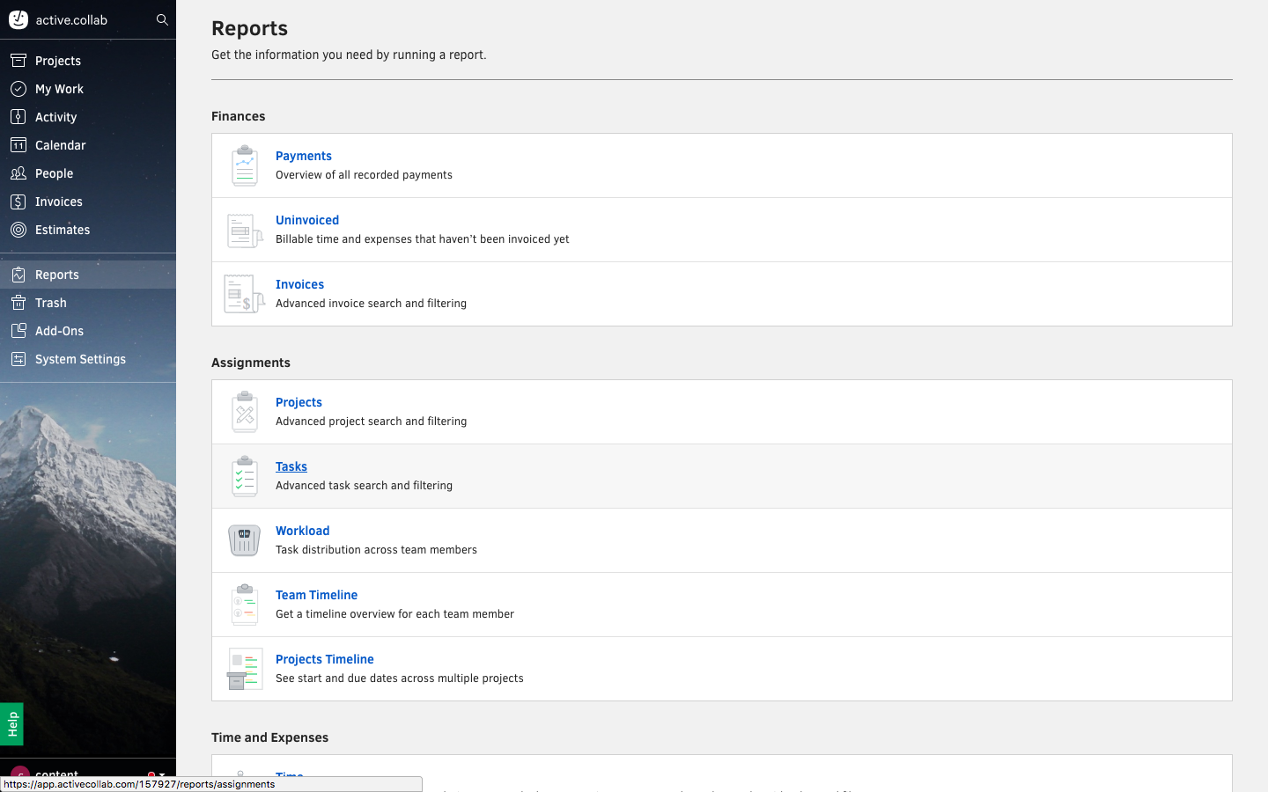Click the Projects report clipboard icon
This screenshot has width=1268, height=792.
coord(244,412)
